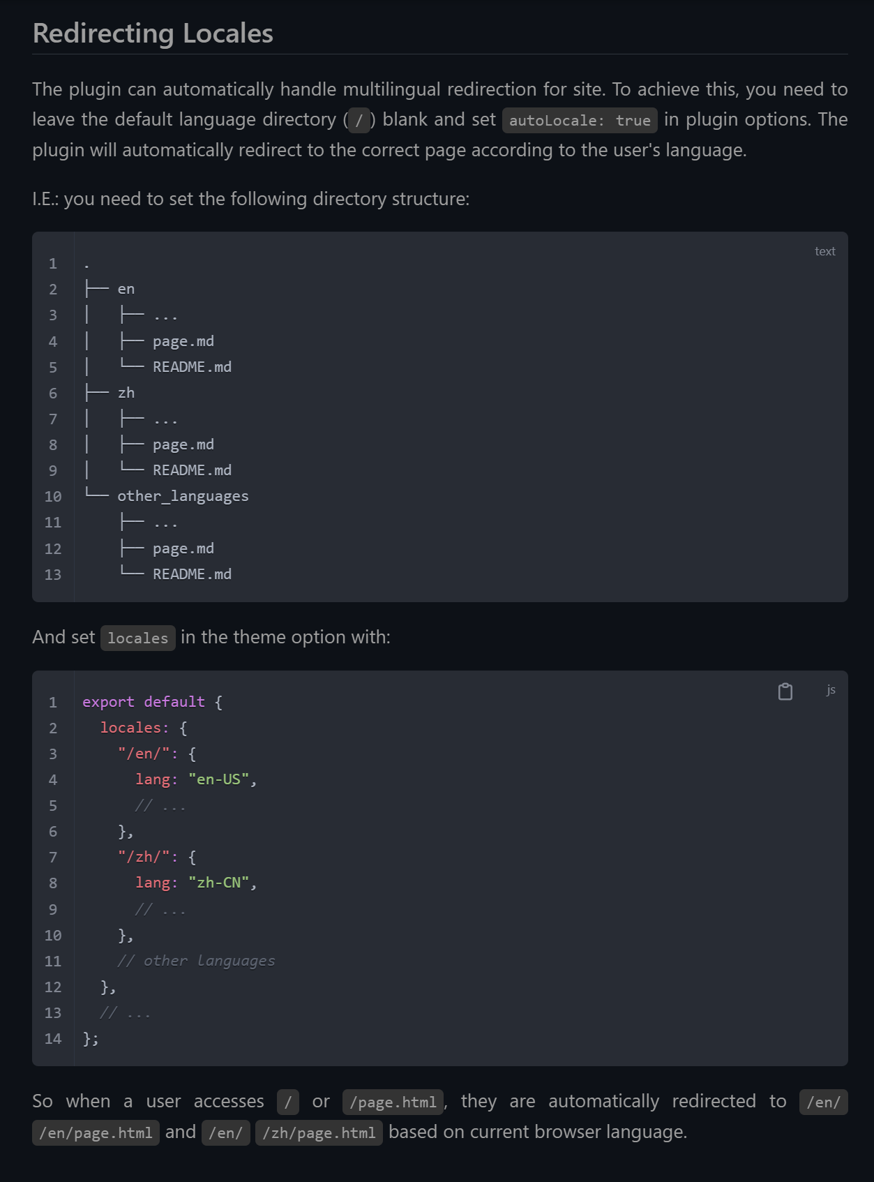Viewport: 874px width, 1182px height.
Task: Click the slash inline code in first paragraph
Action: click(359, 120)
